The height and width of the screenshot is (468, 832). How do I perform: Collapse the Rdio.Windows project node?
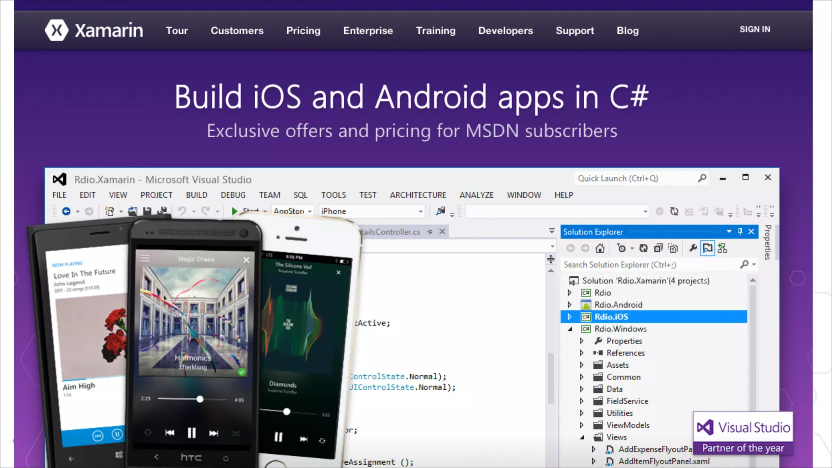570,329
